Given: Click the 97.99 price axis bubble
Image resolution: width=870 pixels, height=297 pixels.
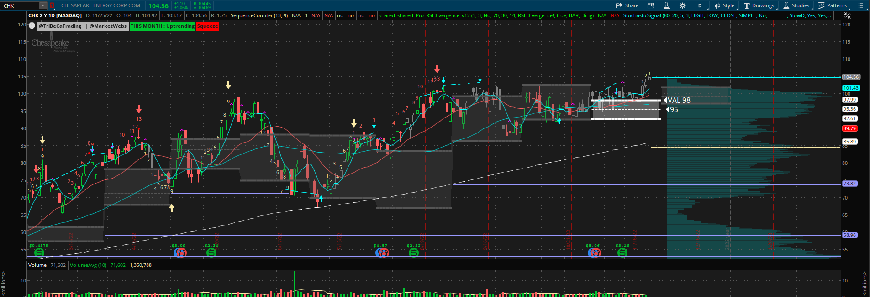Looking at the screenshot, I should pyautogui.click(x=850, y=100).
